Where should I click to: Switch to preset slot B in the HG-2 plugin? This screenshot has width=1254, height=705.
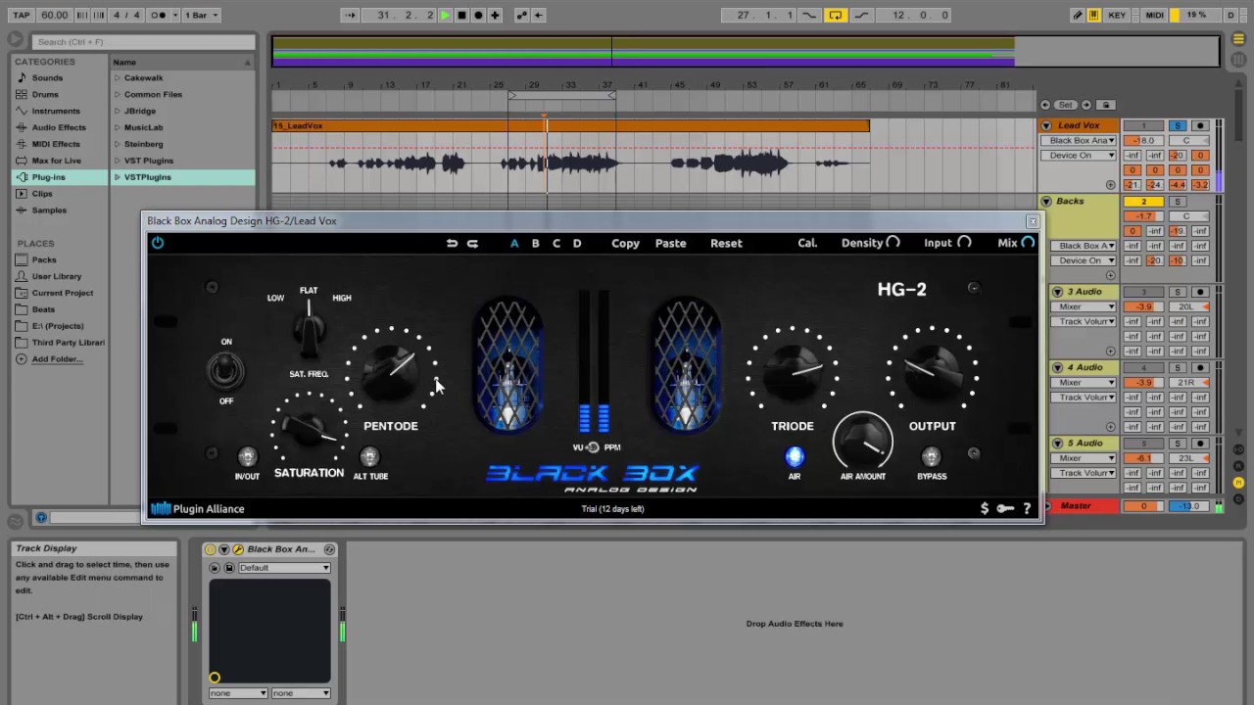click(535, 243)
